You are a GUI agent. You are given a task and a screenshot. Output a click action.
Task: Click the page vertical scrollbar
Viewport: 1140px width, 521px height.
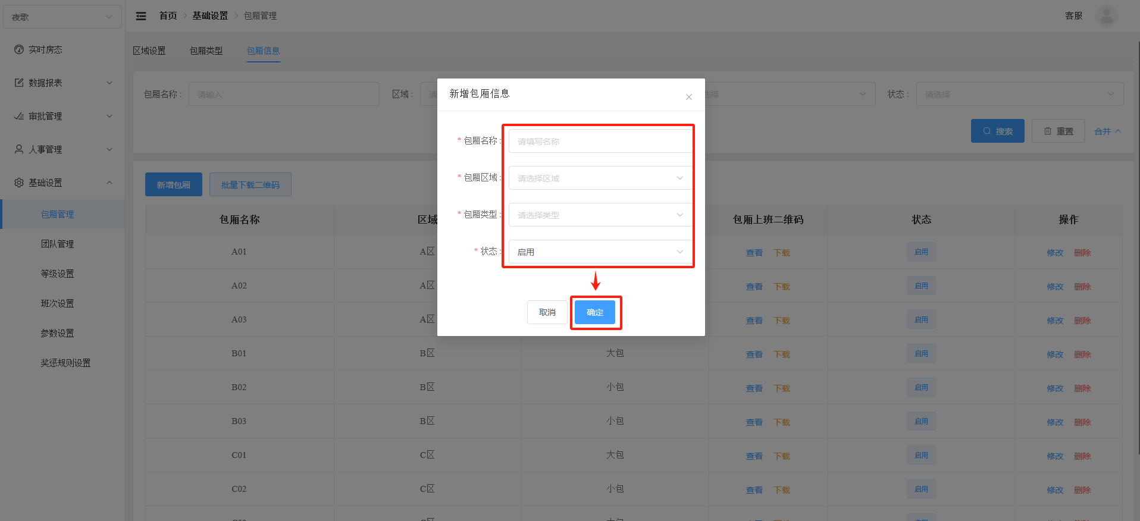point(1138,247)
